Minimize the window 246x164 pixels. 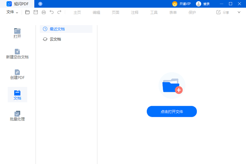tap(221, 4)
